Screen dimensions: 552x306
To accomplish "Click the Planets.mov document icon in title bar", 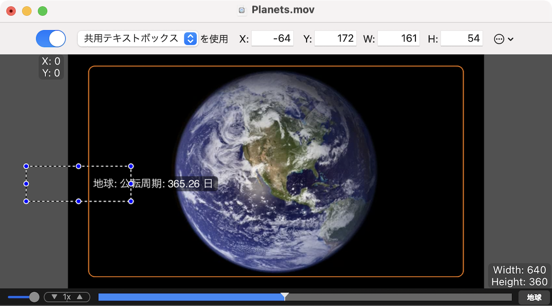I will coord(242,10).
